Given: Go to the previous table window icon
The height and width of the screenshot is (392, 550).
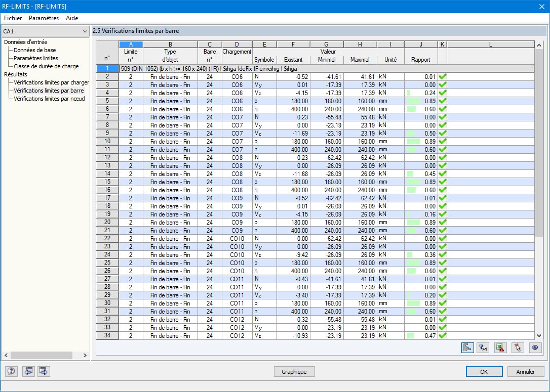Looking at the screenshot, I should pyautogui.click(x=28, y=371).
